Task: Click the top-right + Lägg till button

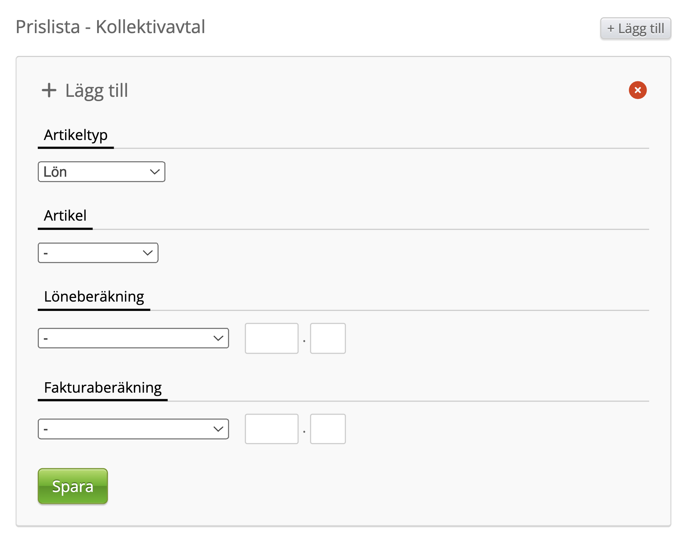Action: tap(635, 28)
